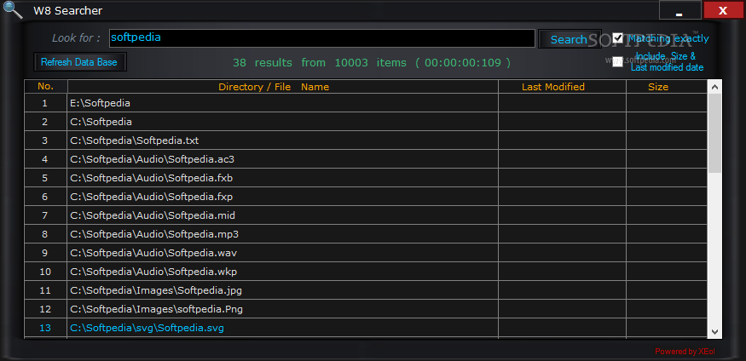Toggle the Matching exactly checkbox

pos(617,38)
